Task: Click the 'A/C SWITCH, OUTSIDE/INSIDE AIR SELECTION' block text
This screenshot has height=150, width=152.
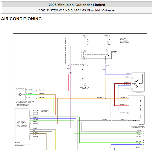Action: 22,124
